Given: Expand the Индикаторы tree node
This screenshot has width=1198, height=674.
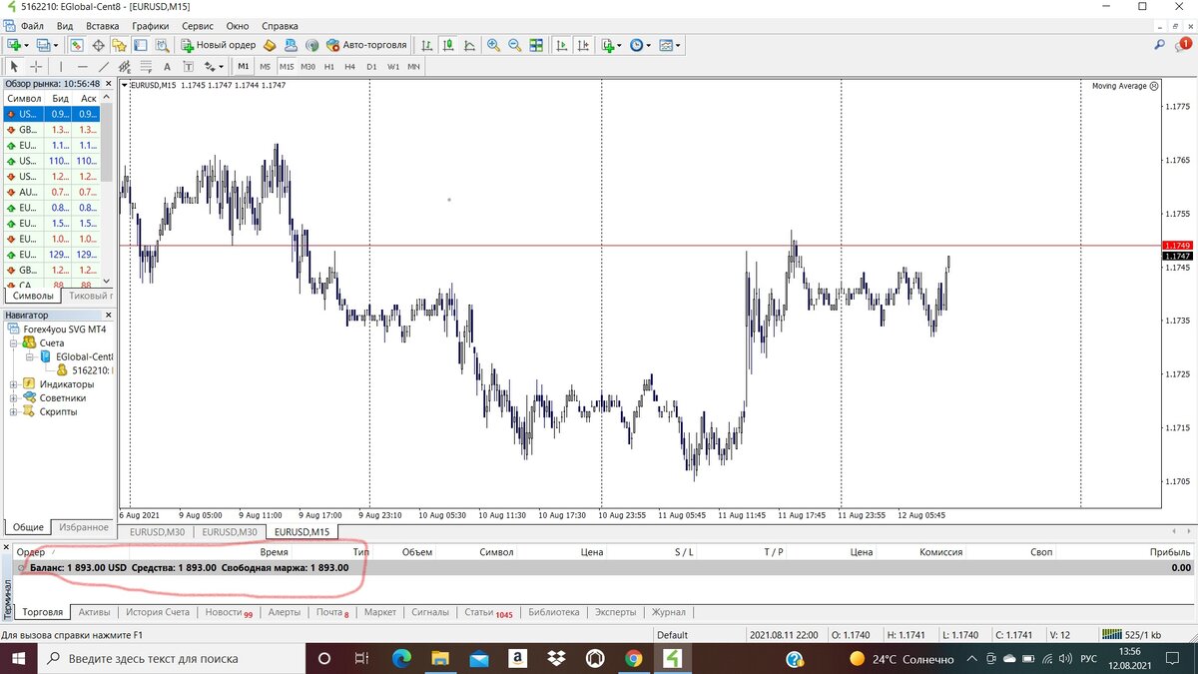Looking at the screenshot, I should pyautogui.click(x=13, y=383).
